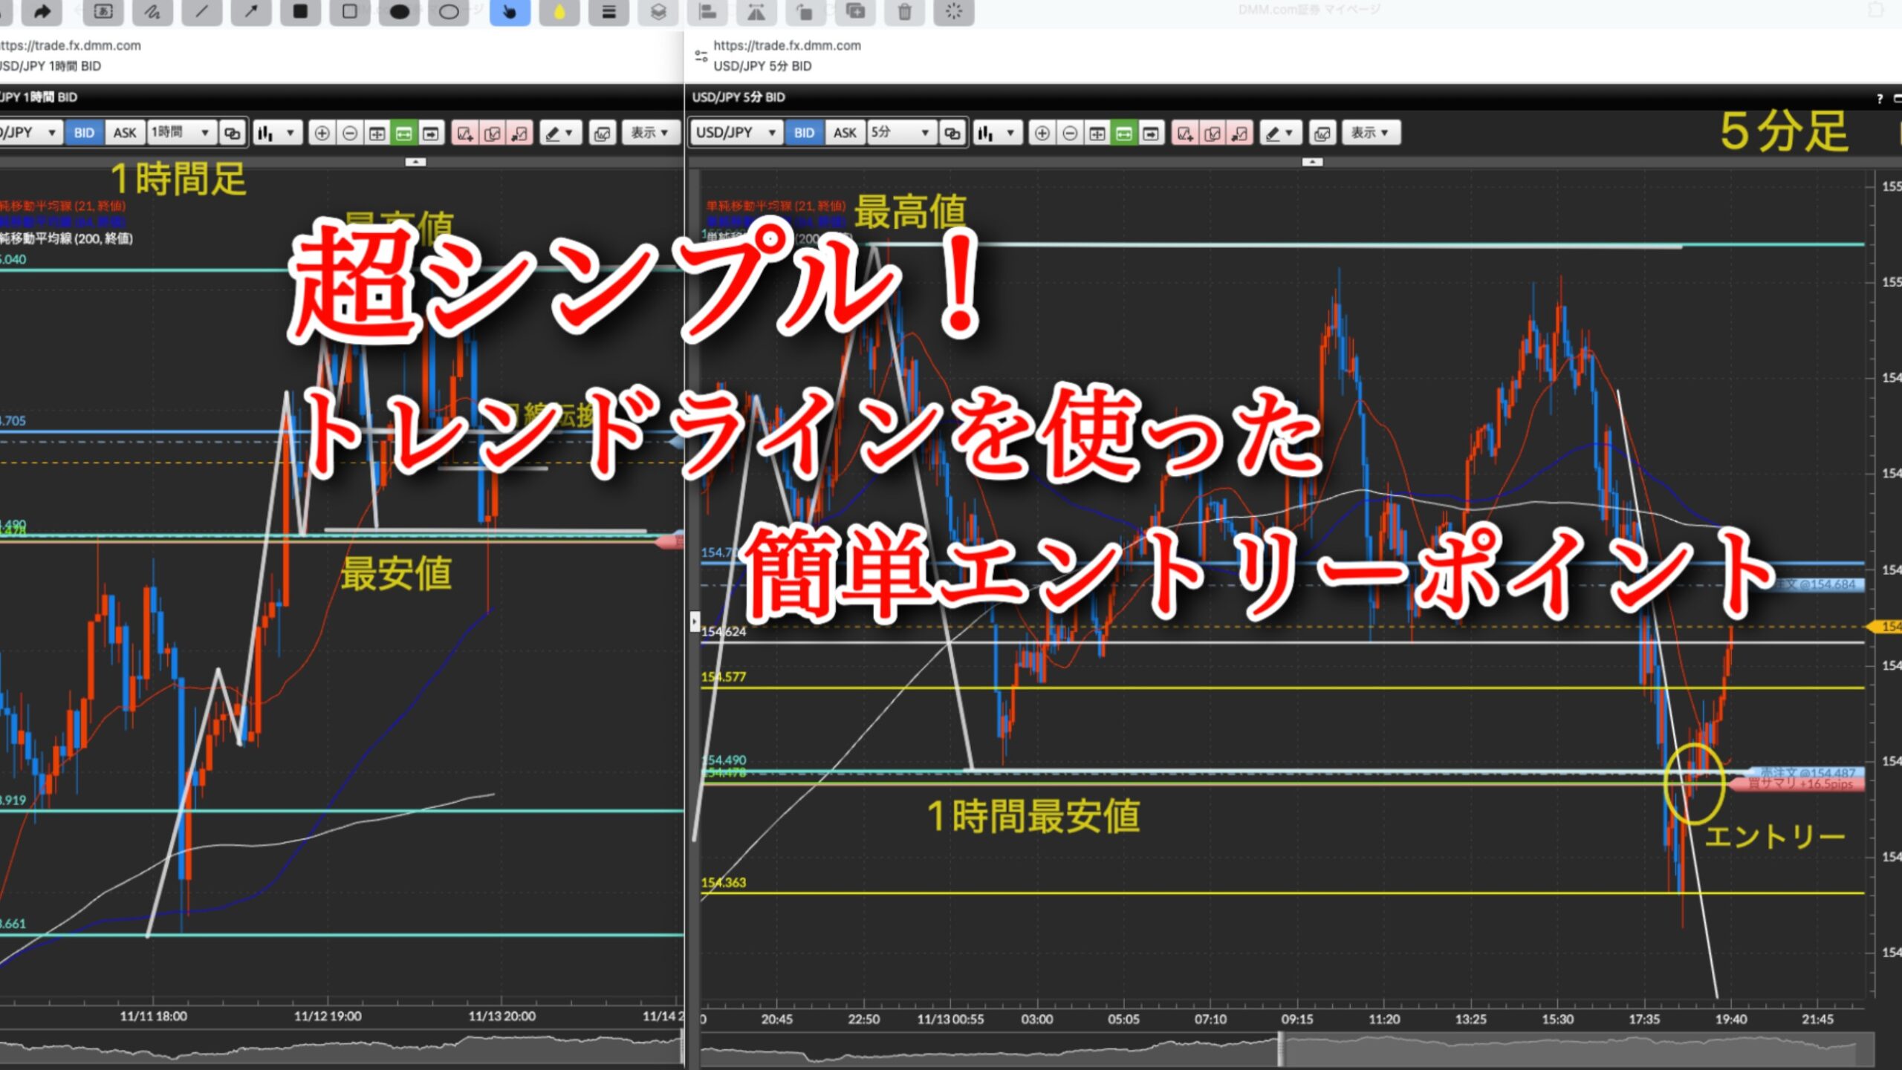Select the arrow annotation tool
Viewport: 1902px width, 1070px height.
251,11
